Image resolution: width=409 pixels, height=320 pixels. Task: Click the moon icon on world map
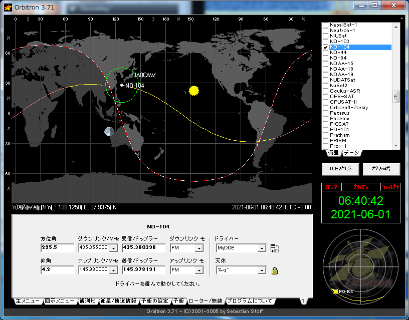coord(109,131)
